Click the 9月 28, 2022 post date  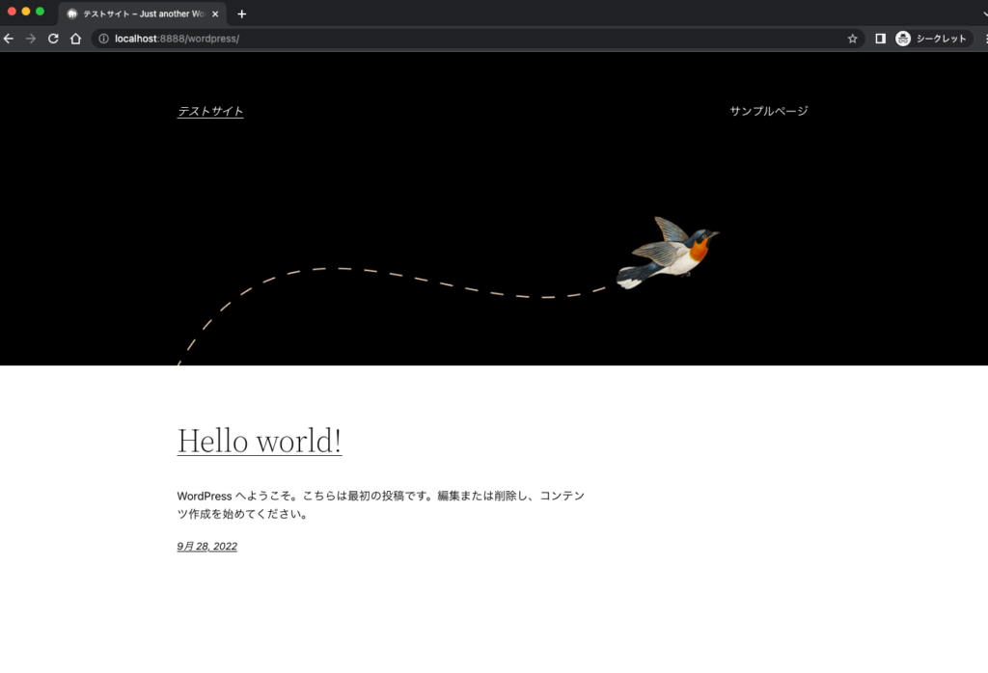point(206,547)
